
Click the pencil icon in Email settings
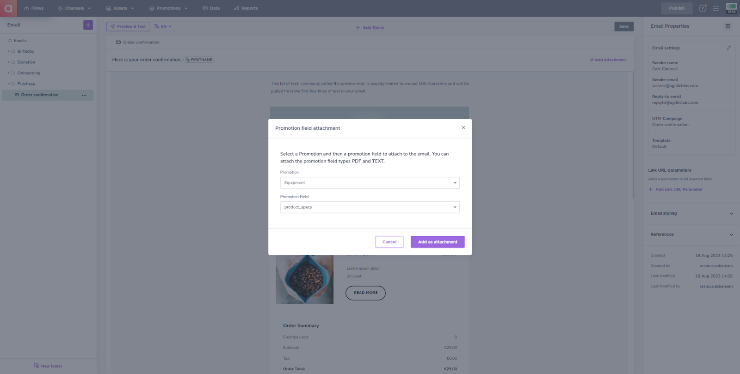[728, 48]
